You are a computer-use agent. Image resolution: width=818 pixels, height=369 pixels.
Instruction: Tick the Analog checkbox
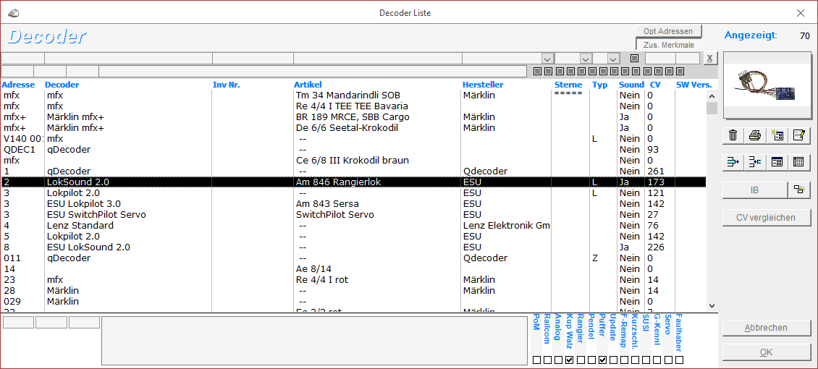[x=559, y=360]
